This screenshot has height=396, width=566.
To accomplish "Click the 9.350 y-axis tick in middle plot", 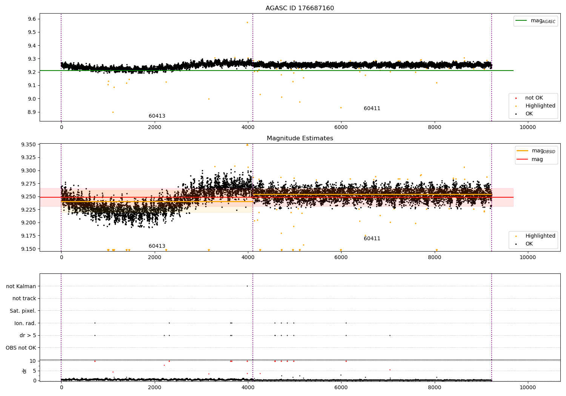I will pyautogui.click(x=29, y=145).
